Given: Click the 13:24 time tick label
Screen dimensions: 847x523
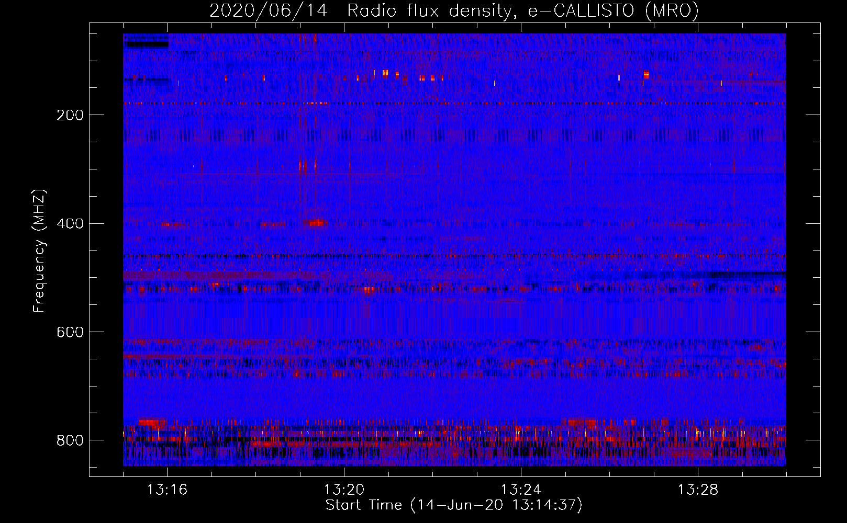Looking at the screenshot, I should [521, 490].
